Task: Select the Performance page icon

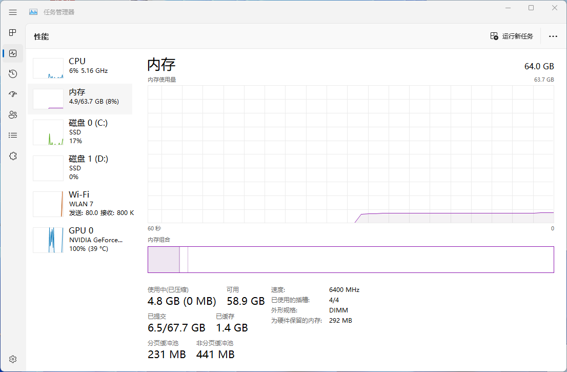Action: (x=13, y=53)
